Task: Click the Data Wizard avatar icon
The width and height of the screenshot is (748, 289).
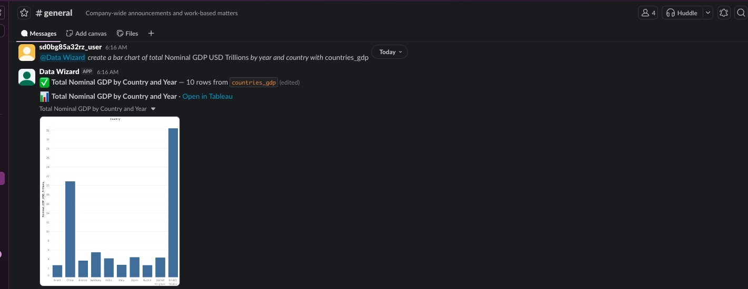Action: (x=27, y=77)
